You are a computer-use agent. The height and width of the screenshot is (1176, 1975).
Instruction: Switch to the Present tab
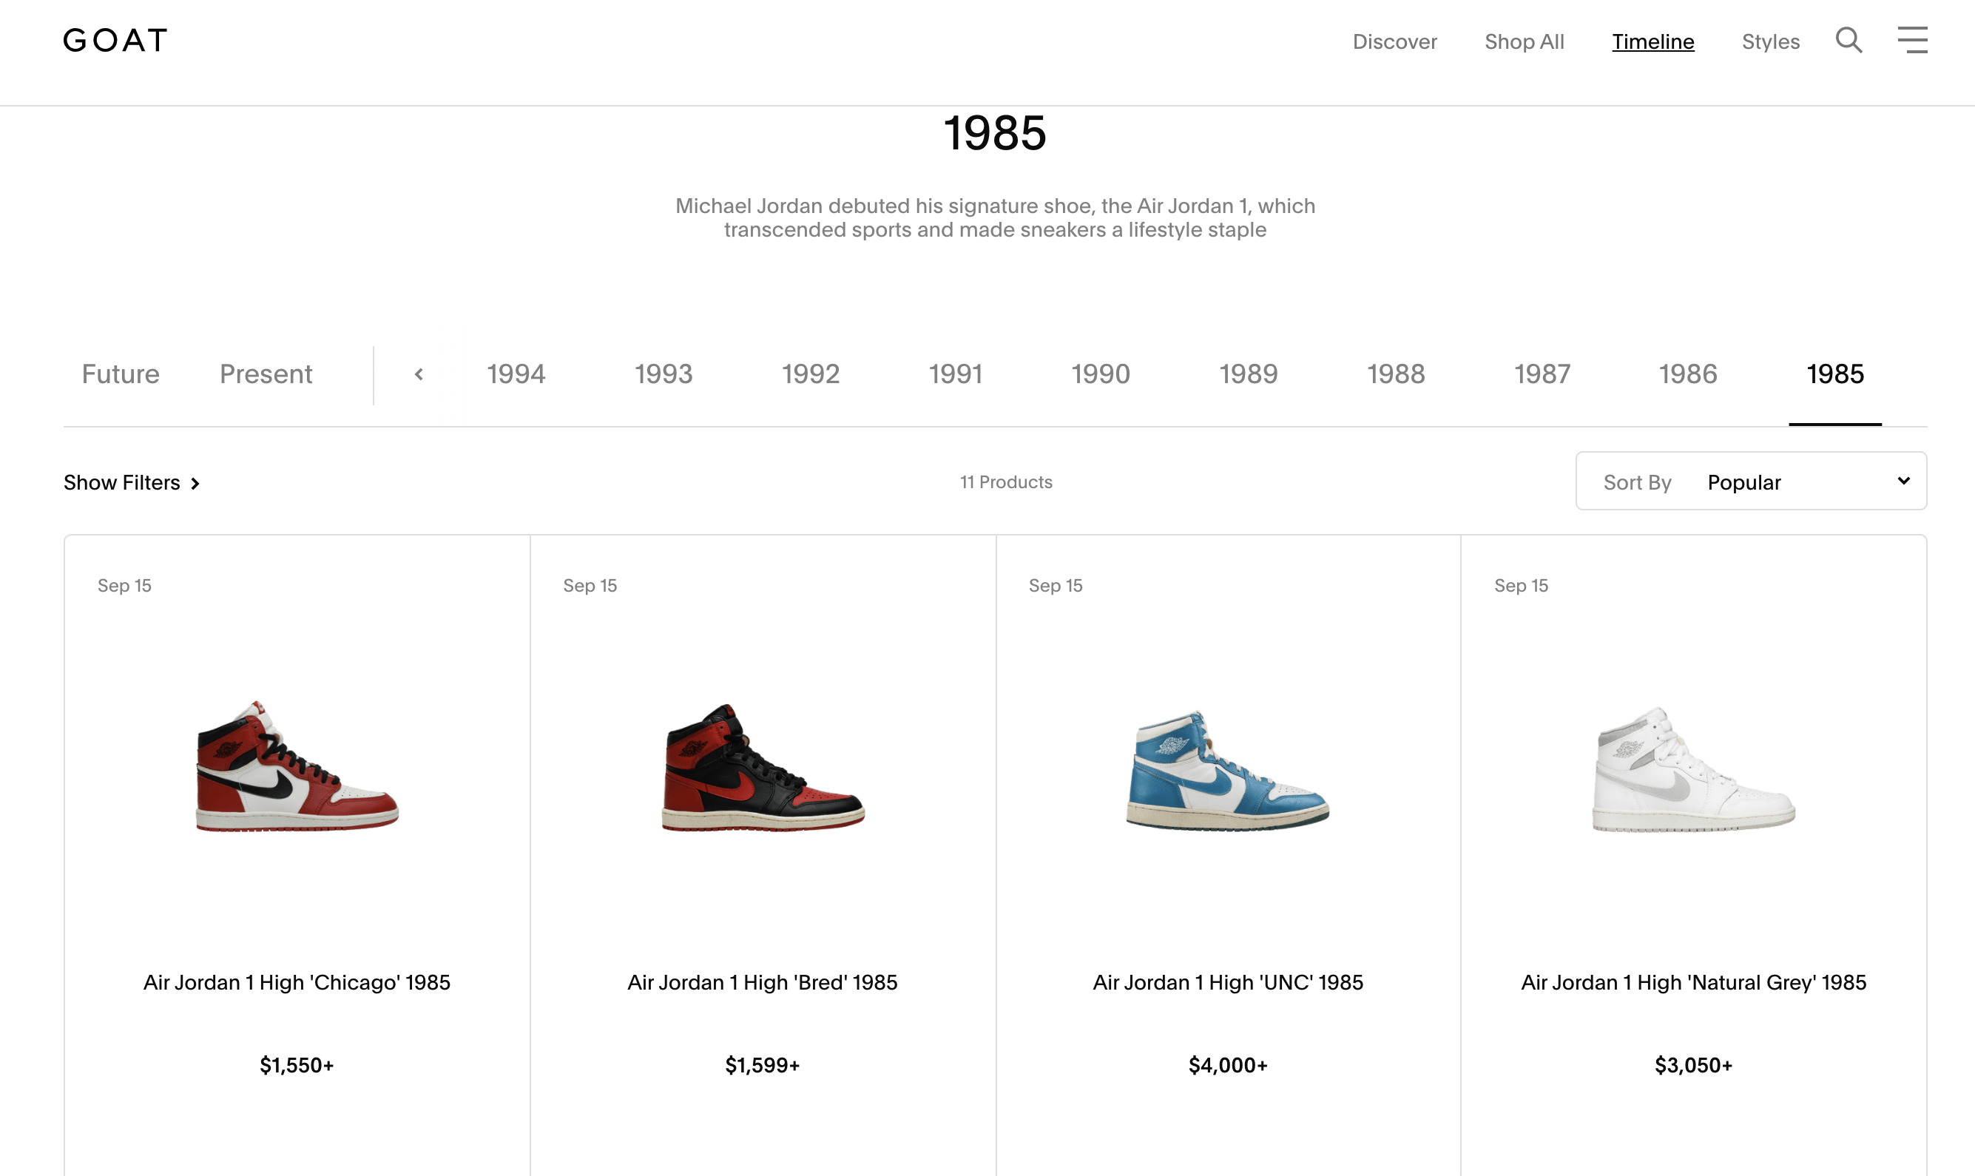[x=266, y=374]
